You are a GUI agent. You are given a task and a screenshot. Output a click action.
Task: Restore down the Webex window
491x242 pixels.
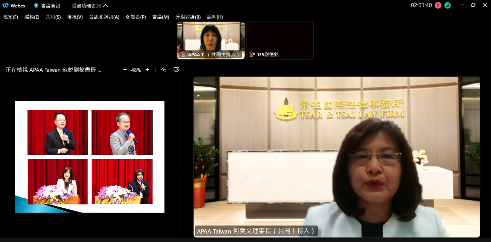point(473,5)
